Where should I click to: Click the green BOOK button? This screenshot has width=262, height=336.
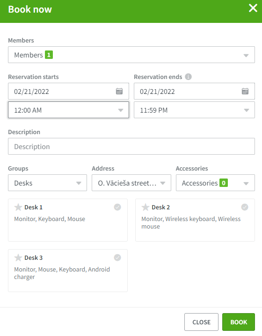(239, 322)
